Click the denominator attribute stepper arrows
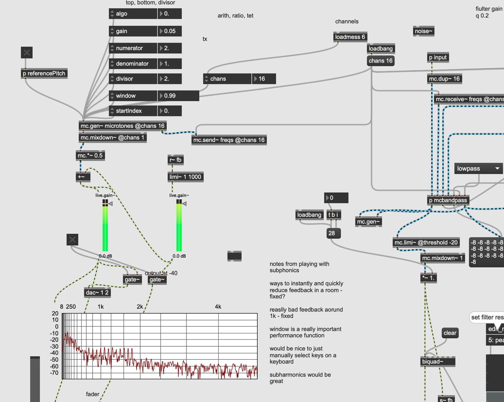The width and height of the screenshot is (504, 402). [x=112, y=64]
